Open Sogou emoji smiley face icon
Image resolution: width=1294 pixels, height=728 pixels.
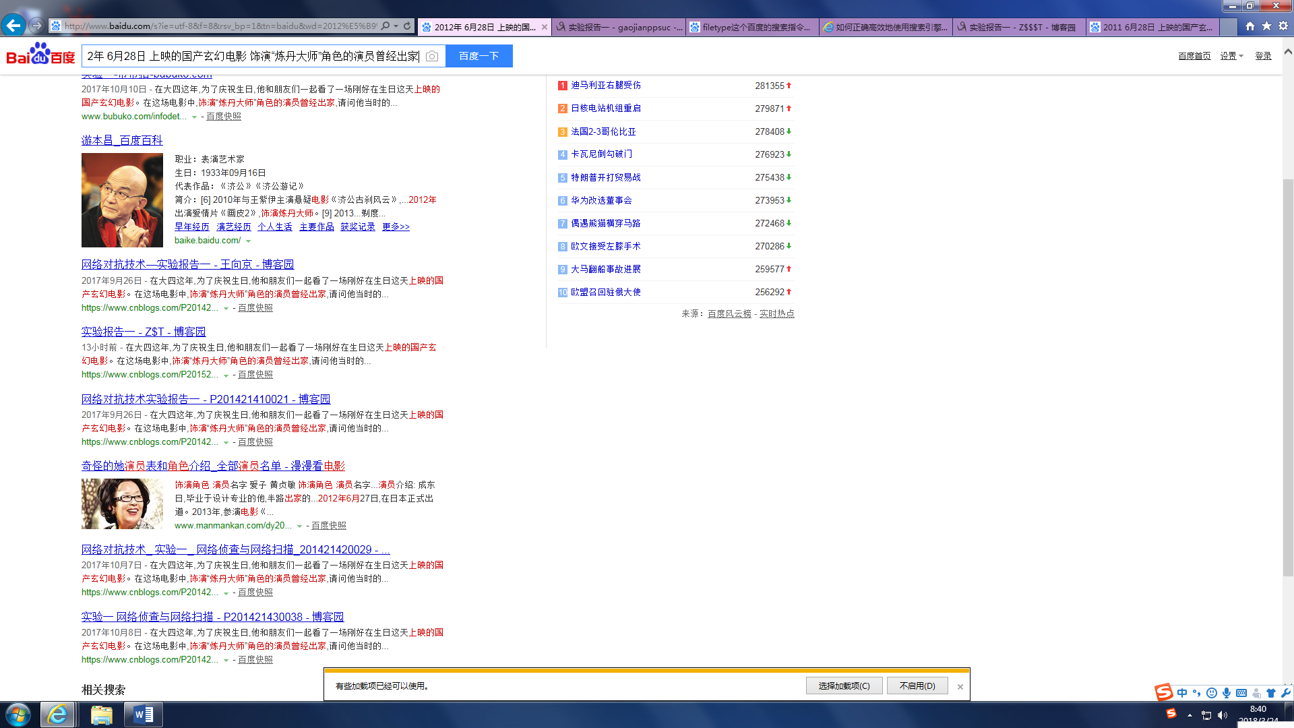(x=1212, y=693)
